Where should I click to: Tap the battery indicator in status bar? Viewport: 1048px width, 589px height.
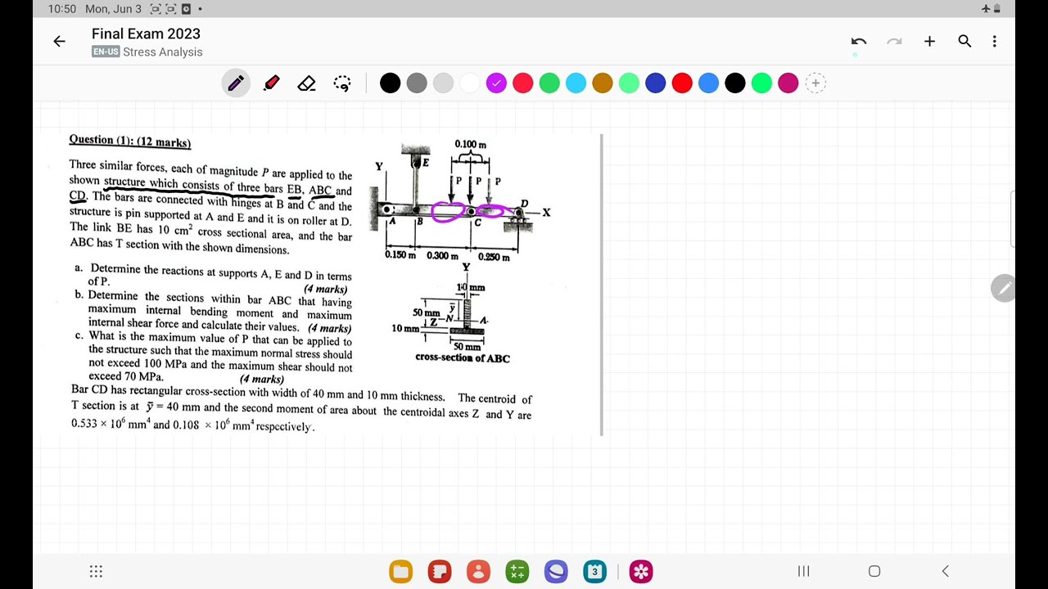point(996,9)
